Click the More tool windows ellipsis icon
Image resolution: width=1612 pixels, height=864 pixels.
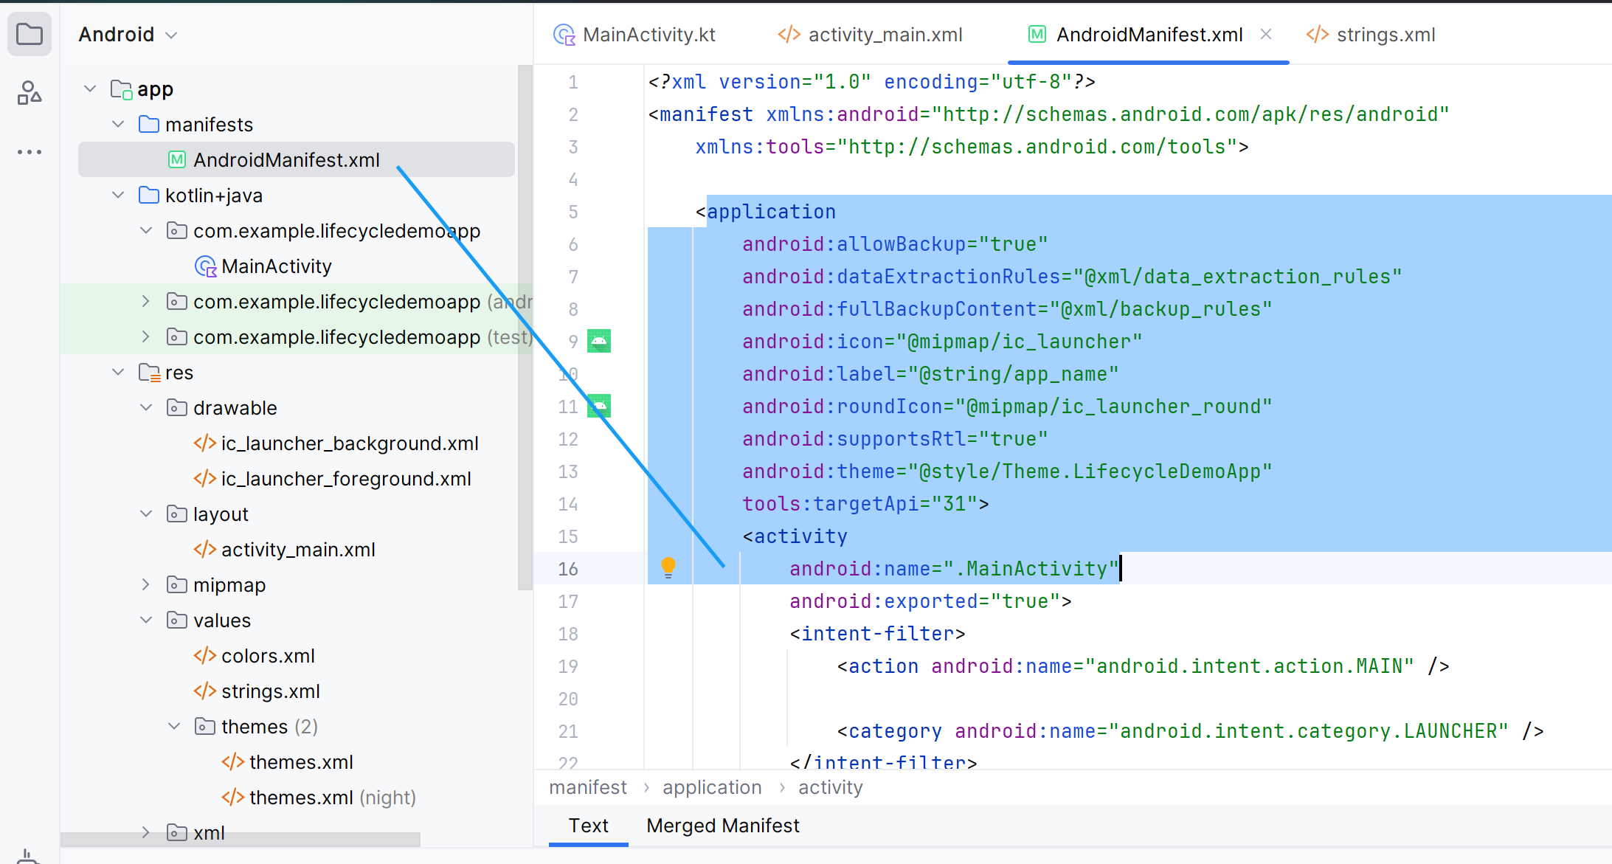tap(30, 152)
